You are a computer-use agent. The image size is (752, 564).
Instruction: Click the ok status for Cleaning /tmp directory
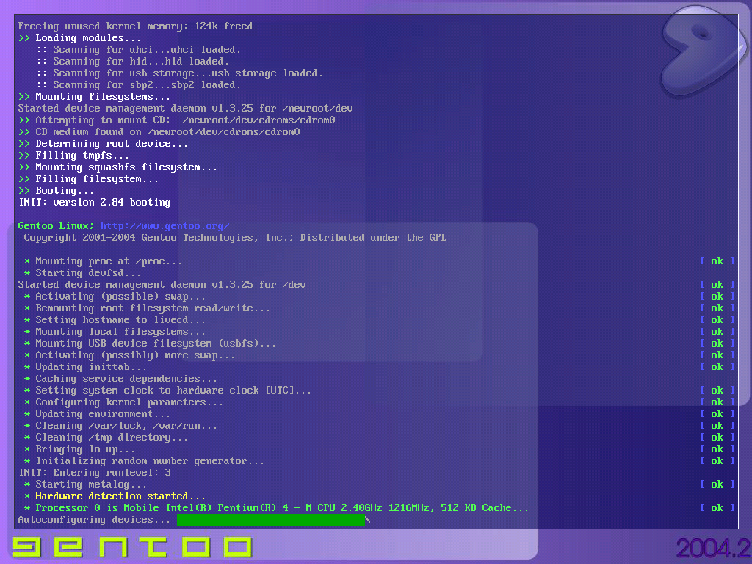[x=717, y=438]
